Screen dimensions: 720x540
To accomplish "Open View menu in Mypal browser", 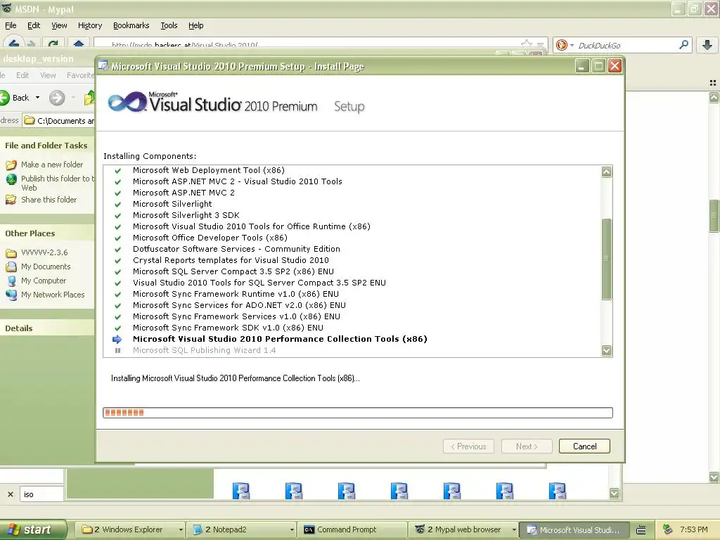I will click(x=59, y=26).
